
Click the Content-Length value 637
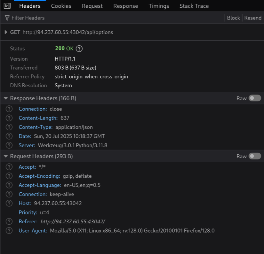tap(65, 118)
